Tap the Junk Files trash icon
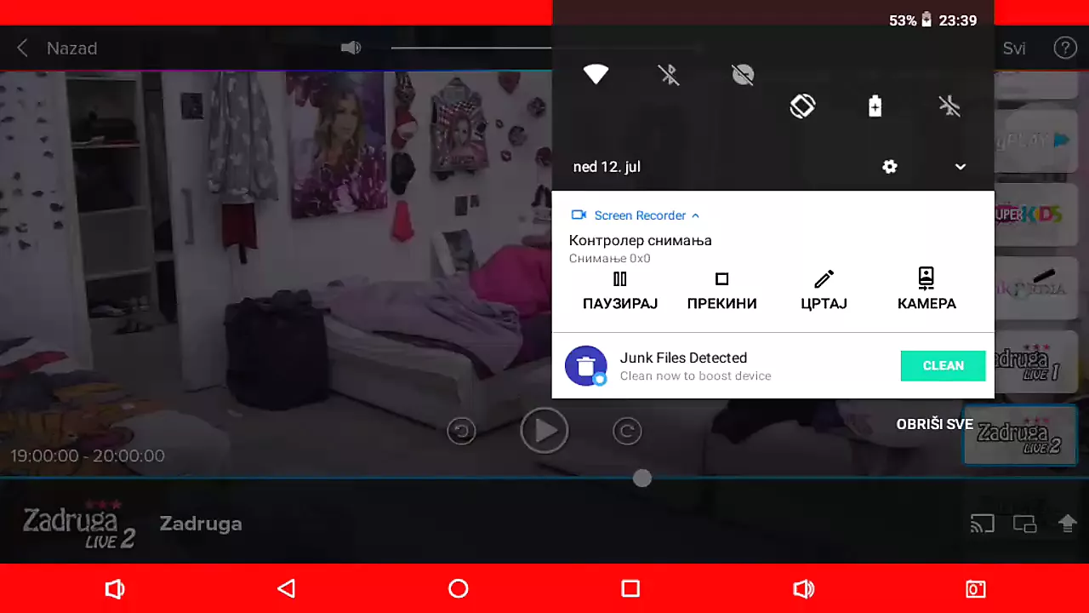Screen dimensions: 1089x613 coord(585,366)
